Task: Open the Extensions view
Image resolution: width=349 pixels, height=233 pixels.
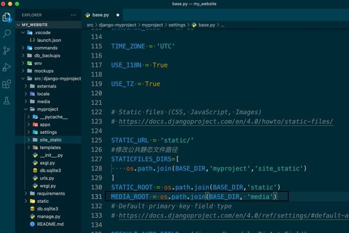Action: (6, 84)
